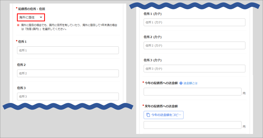The width and height of the screenshot is (263, 138).
Task: Click the arrow beside 海外に居住
Action: click(x=41, y=17)
